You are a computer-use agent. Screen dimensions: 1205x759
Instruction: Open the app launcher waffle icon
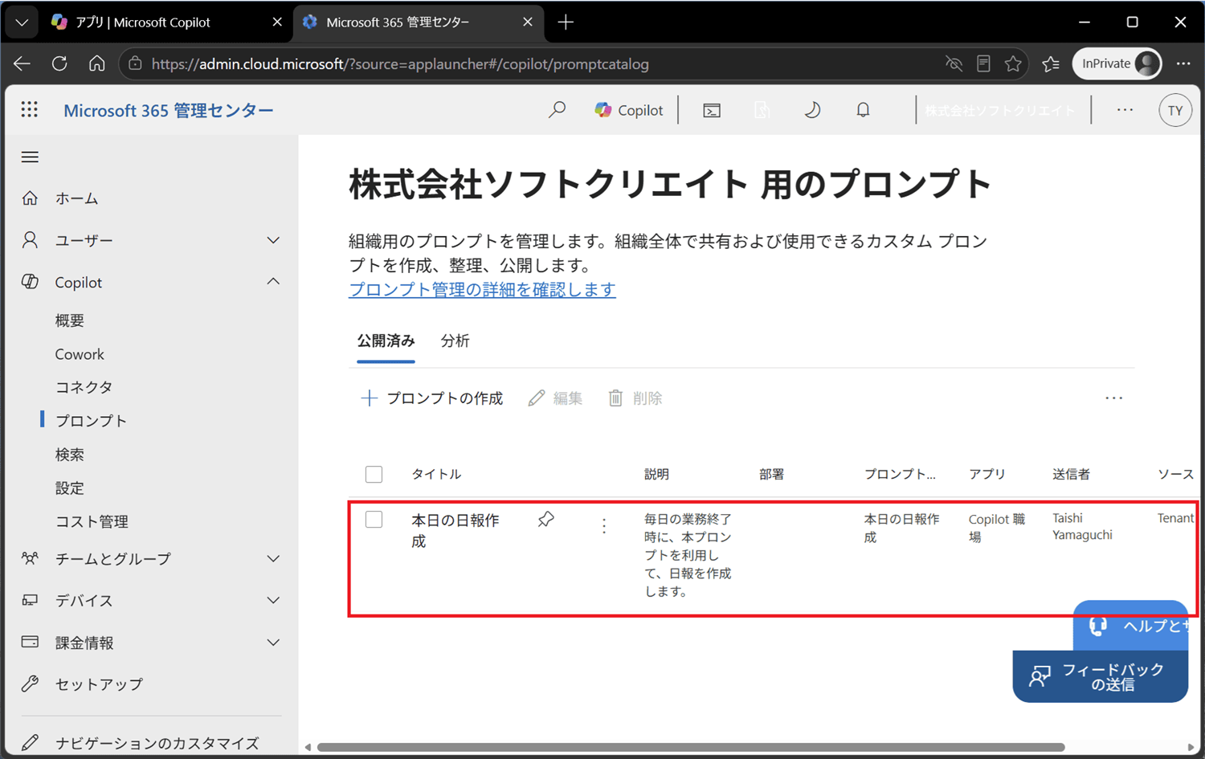click(30, 109)
